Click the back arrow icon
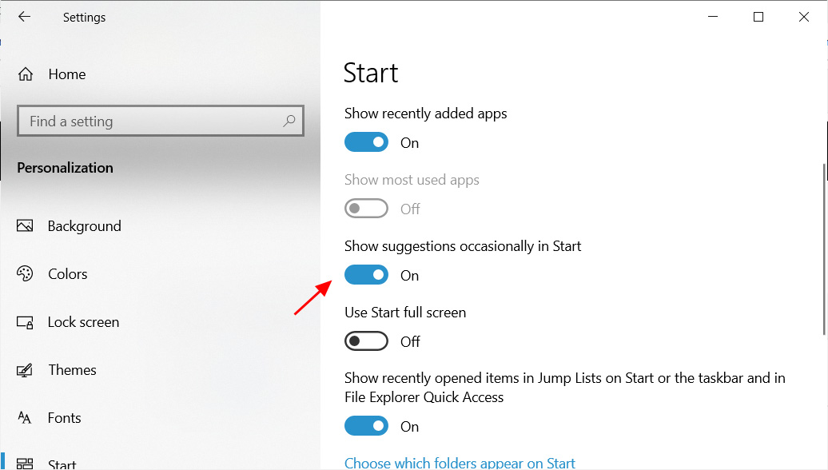 (x=24, y=17)
